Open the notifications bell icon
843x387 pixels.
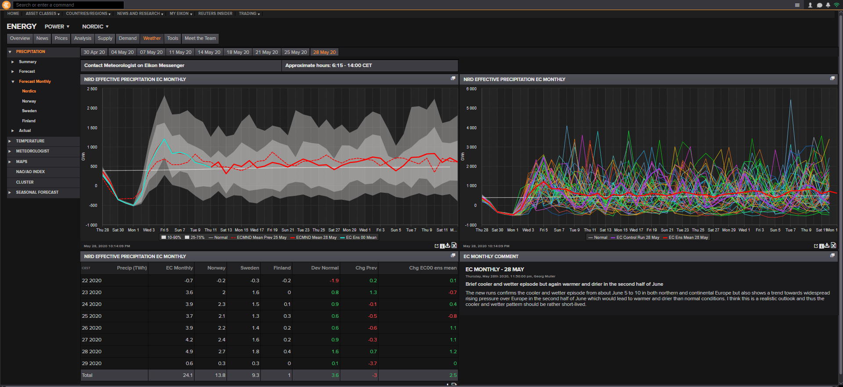pyautogui.click(x=828, y=5)
